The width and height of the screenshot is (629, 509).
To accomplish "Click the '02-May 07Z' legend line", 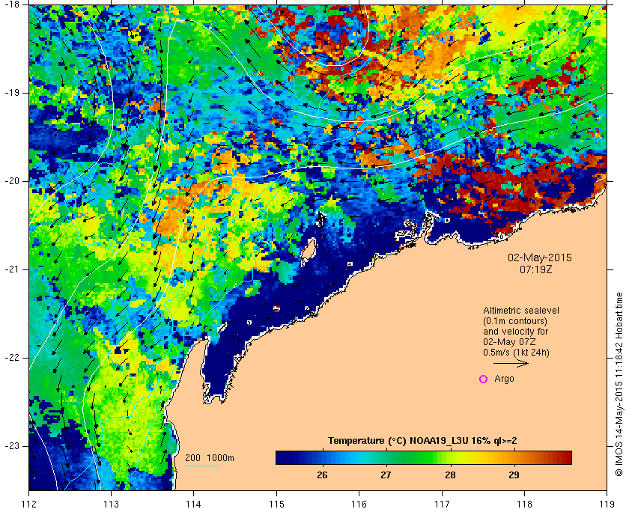I will [x=509, y=342].
